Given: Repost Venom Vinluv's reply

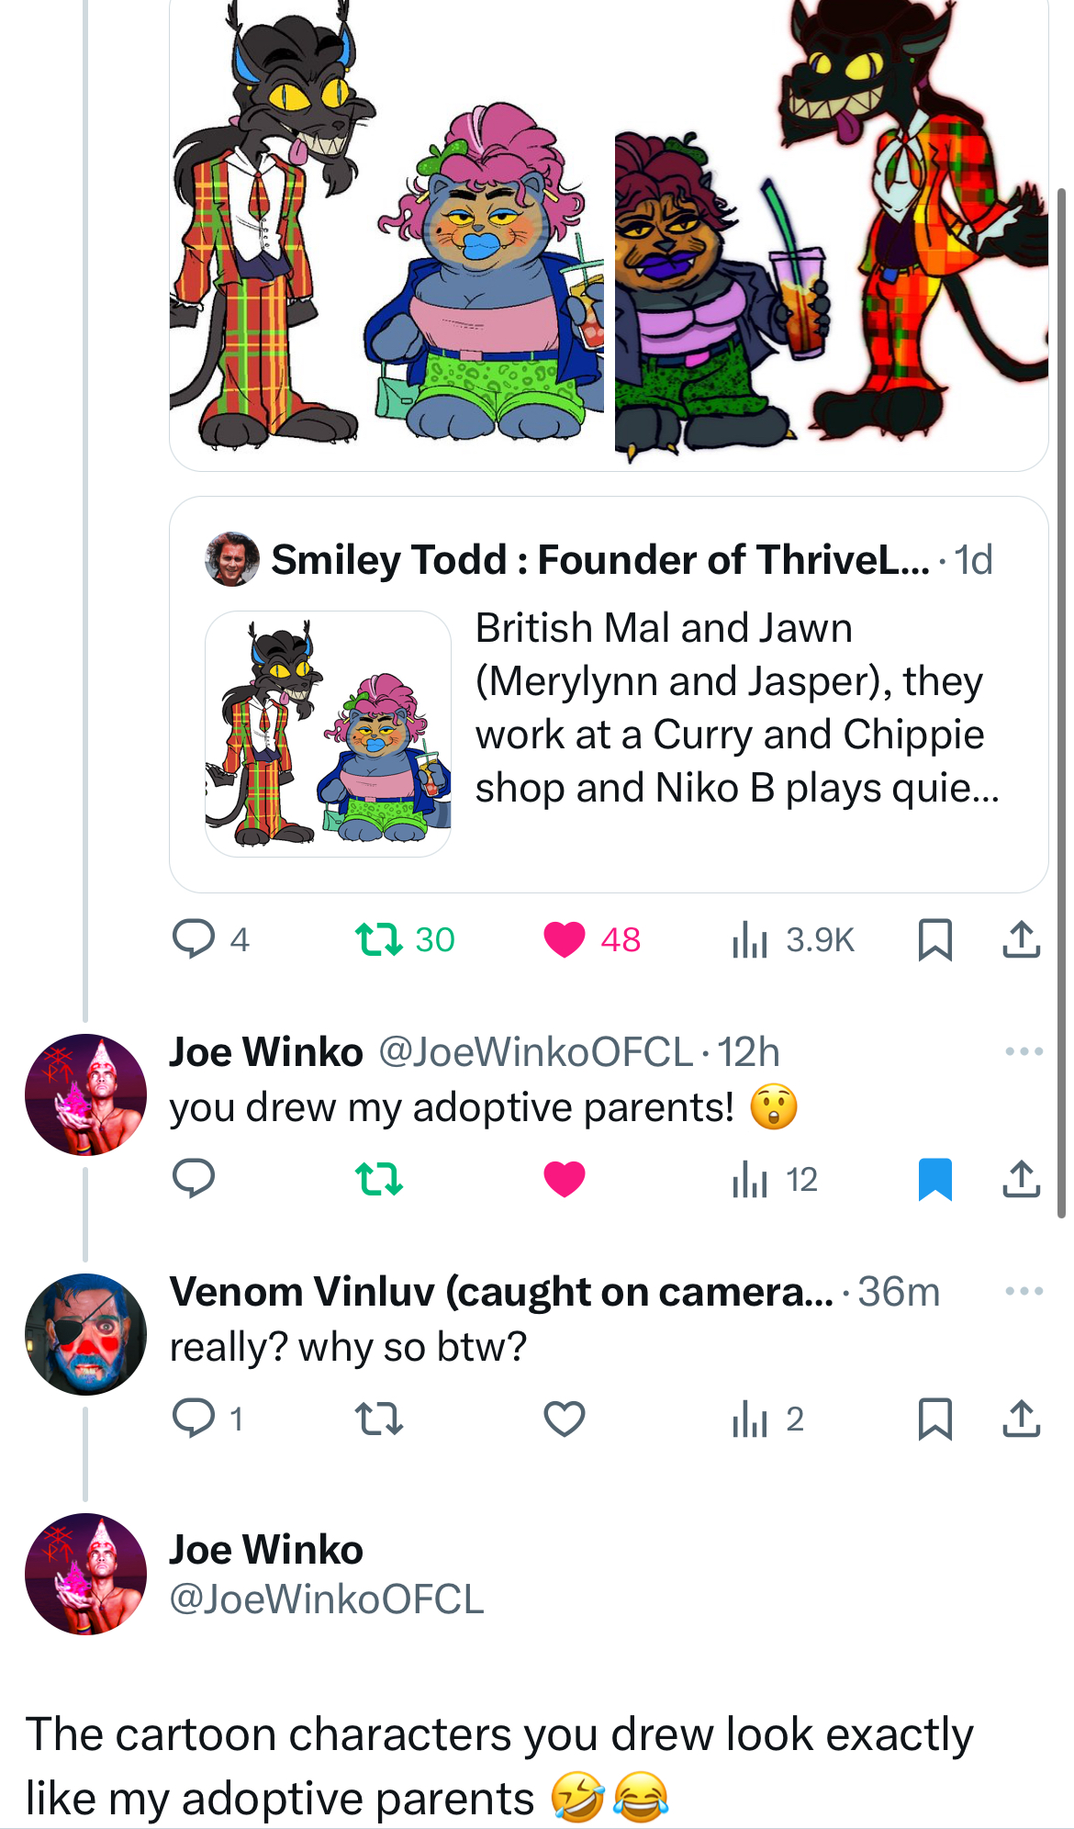Looking at the screenshot, I should tap(379, 1419).
